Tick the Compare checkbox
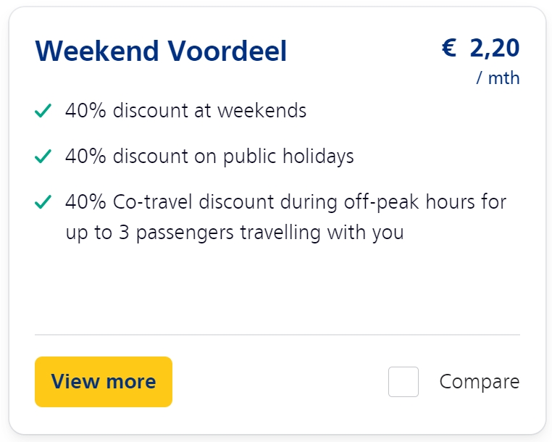552x442 pixels. click(x=403, y=382)
